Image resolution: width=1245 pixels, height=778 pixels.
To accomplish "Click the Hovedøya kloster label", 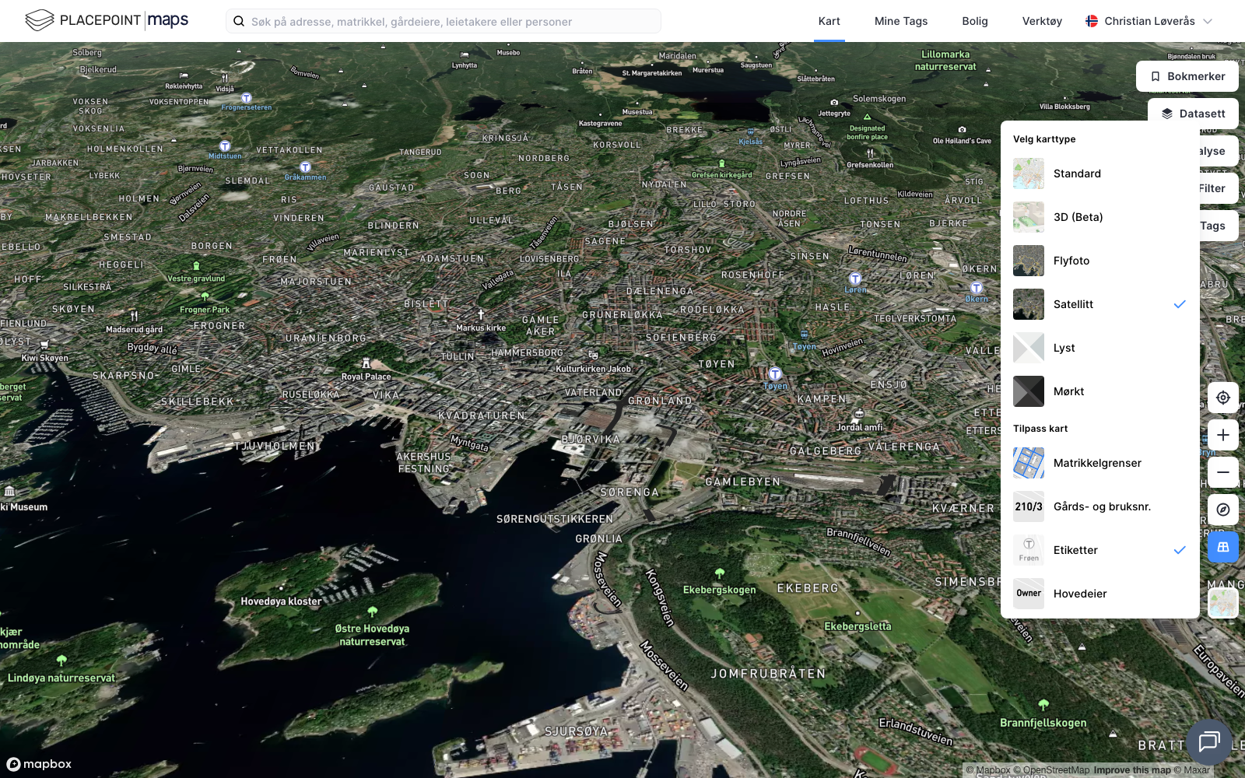I will [x=281, y=601].
